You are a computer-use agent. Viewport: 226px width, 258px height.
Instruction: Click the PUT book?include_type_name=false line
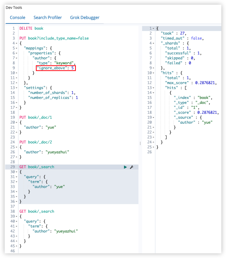[x=54, y=38]
